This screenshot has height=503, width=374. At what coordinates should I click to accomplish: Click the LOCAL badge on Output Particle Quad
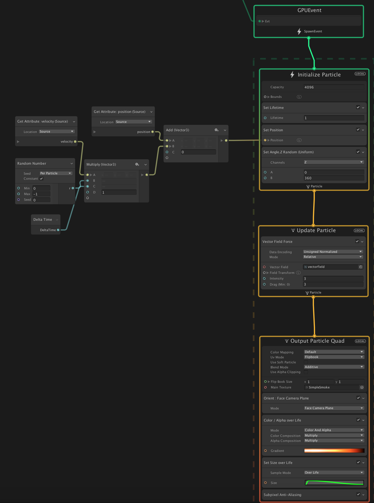coord(360,341)
